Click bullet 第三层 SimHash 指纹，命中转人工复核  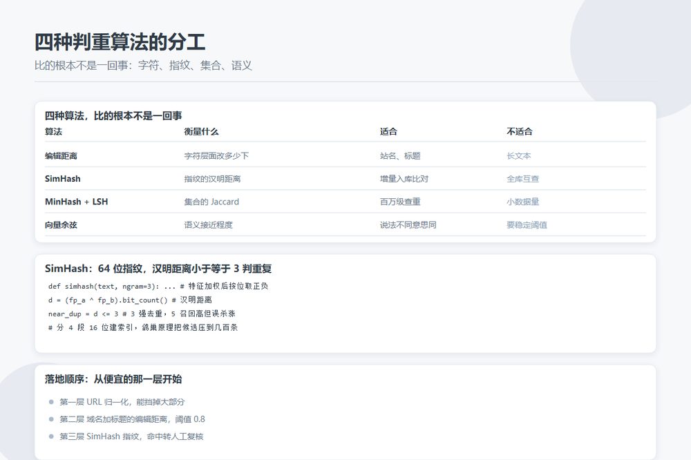pos(131,437)
